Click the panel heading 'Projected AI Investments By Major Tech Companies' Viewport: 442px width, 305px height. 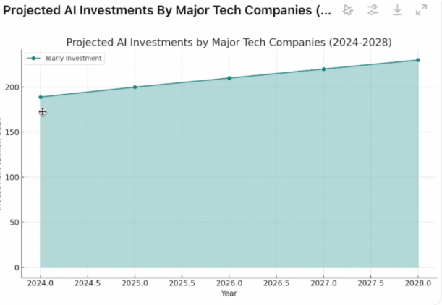click(x=164, y=11)
